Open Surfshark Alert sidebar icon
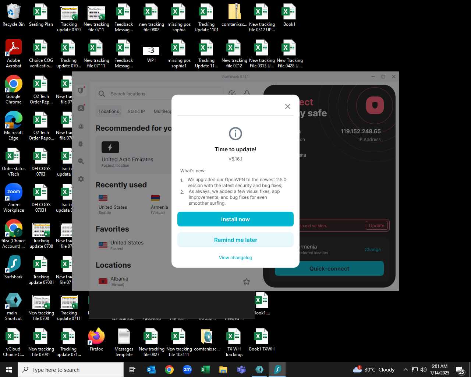This screenshot has height=377, width=471. click(x=81, y=126)
